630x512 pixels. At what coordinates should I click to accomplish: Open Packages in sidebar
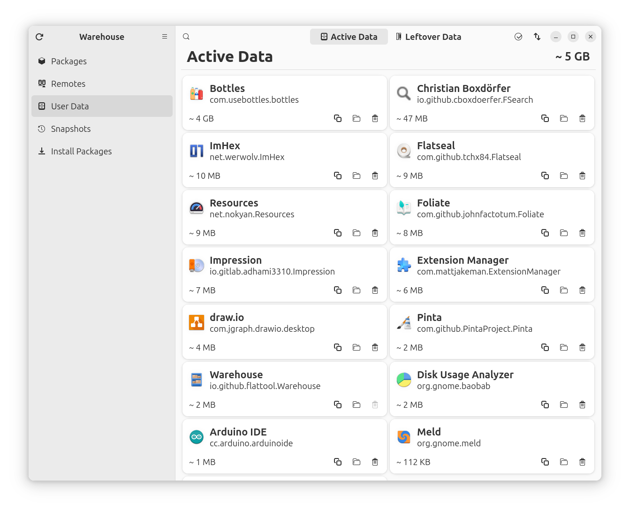pos(102,61)
